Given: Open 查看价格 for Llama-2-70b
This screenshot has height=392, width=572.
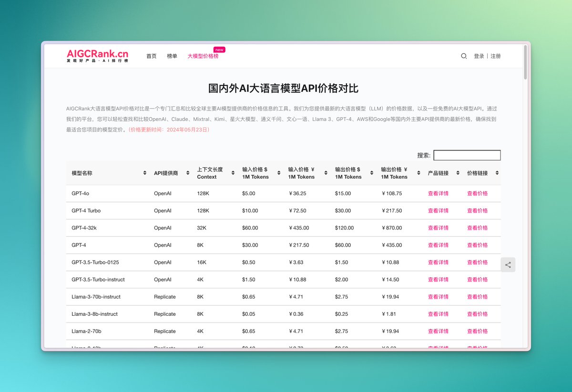Looking at the screenshot, I should point(477,331).
